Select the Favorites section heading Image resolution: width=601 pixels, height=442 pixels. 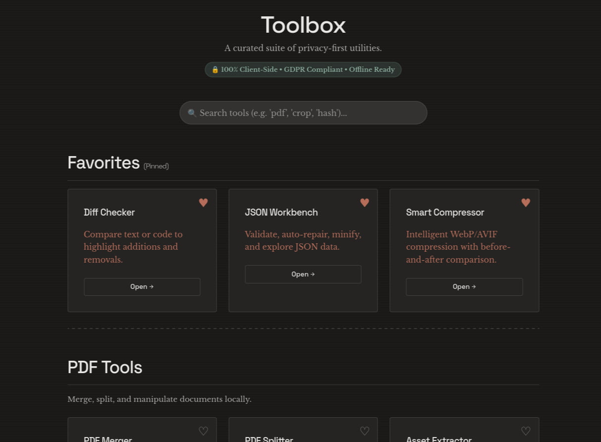point(103,163)
